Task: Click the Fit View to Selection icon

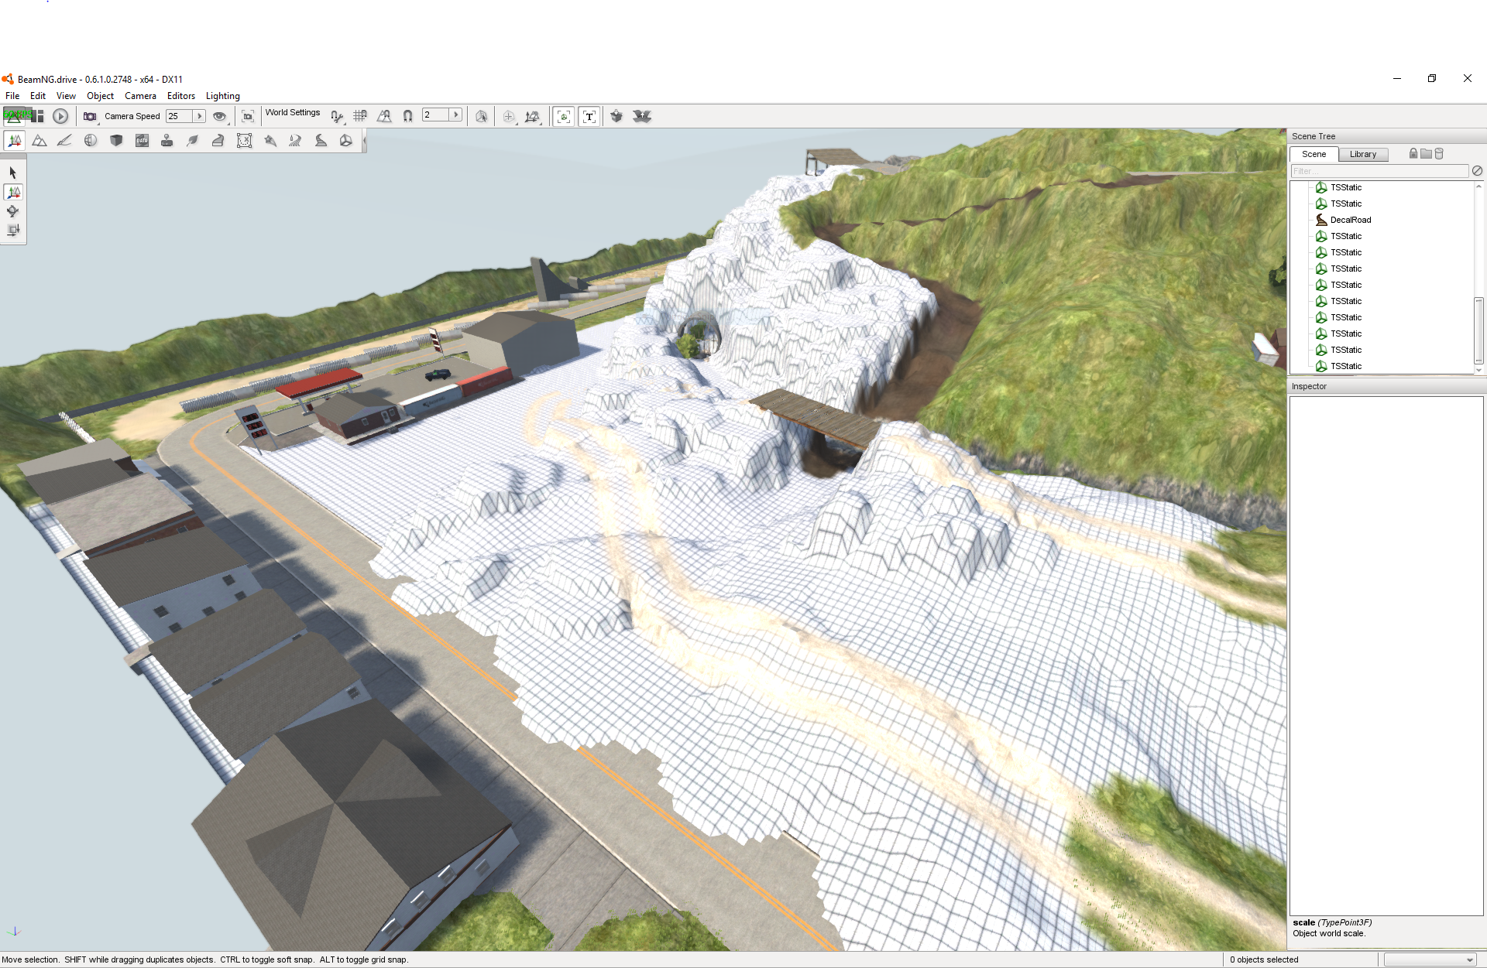Action: coord(248,116)
